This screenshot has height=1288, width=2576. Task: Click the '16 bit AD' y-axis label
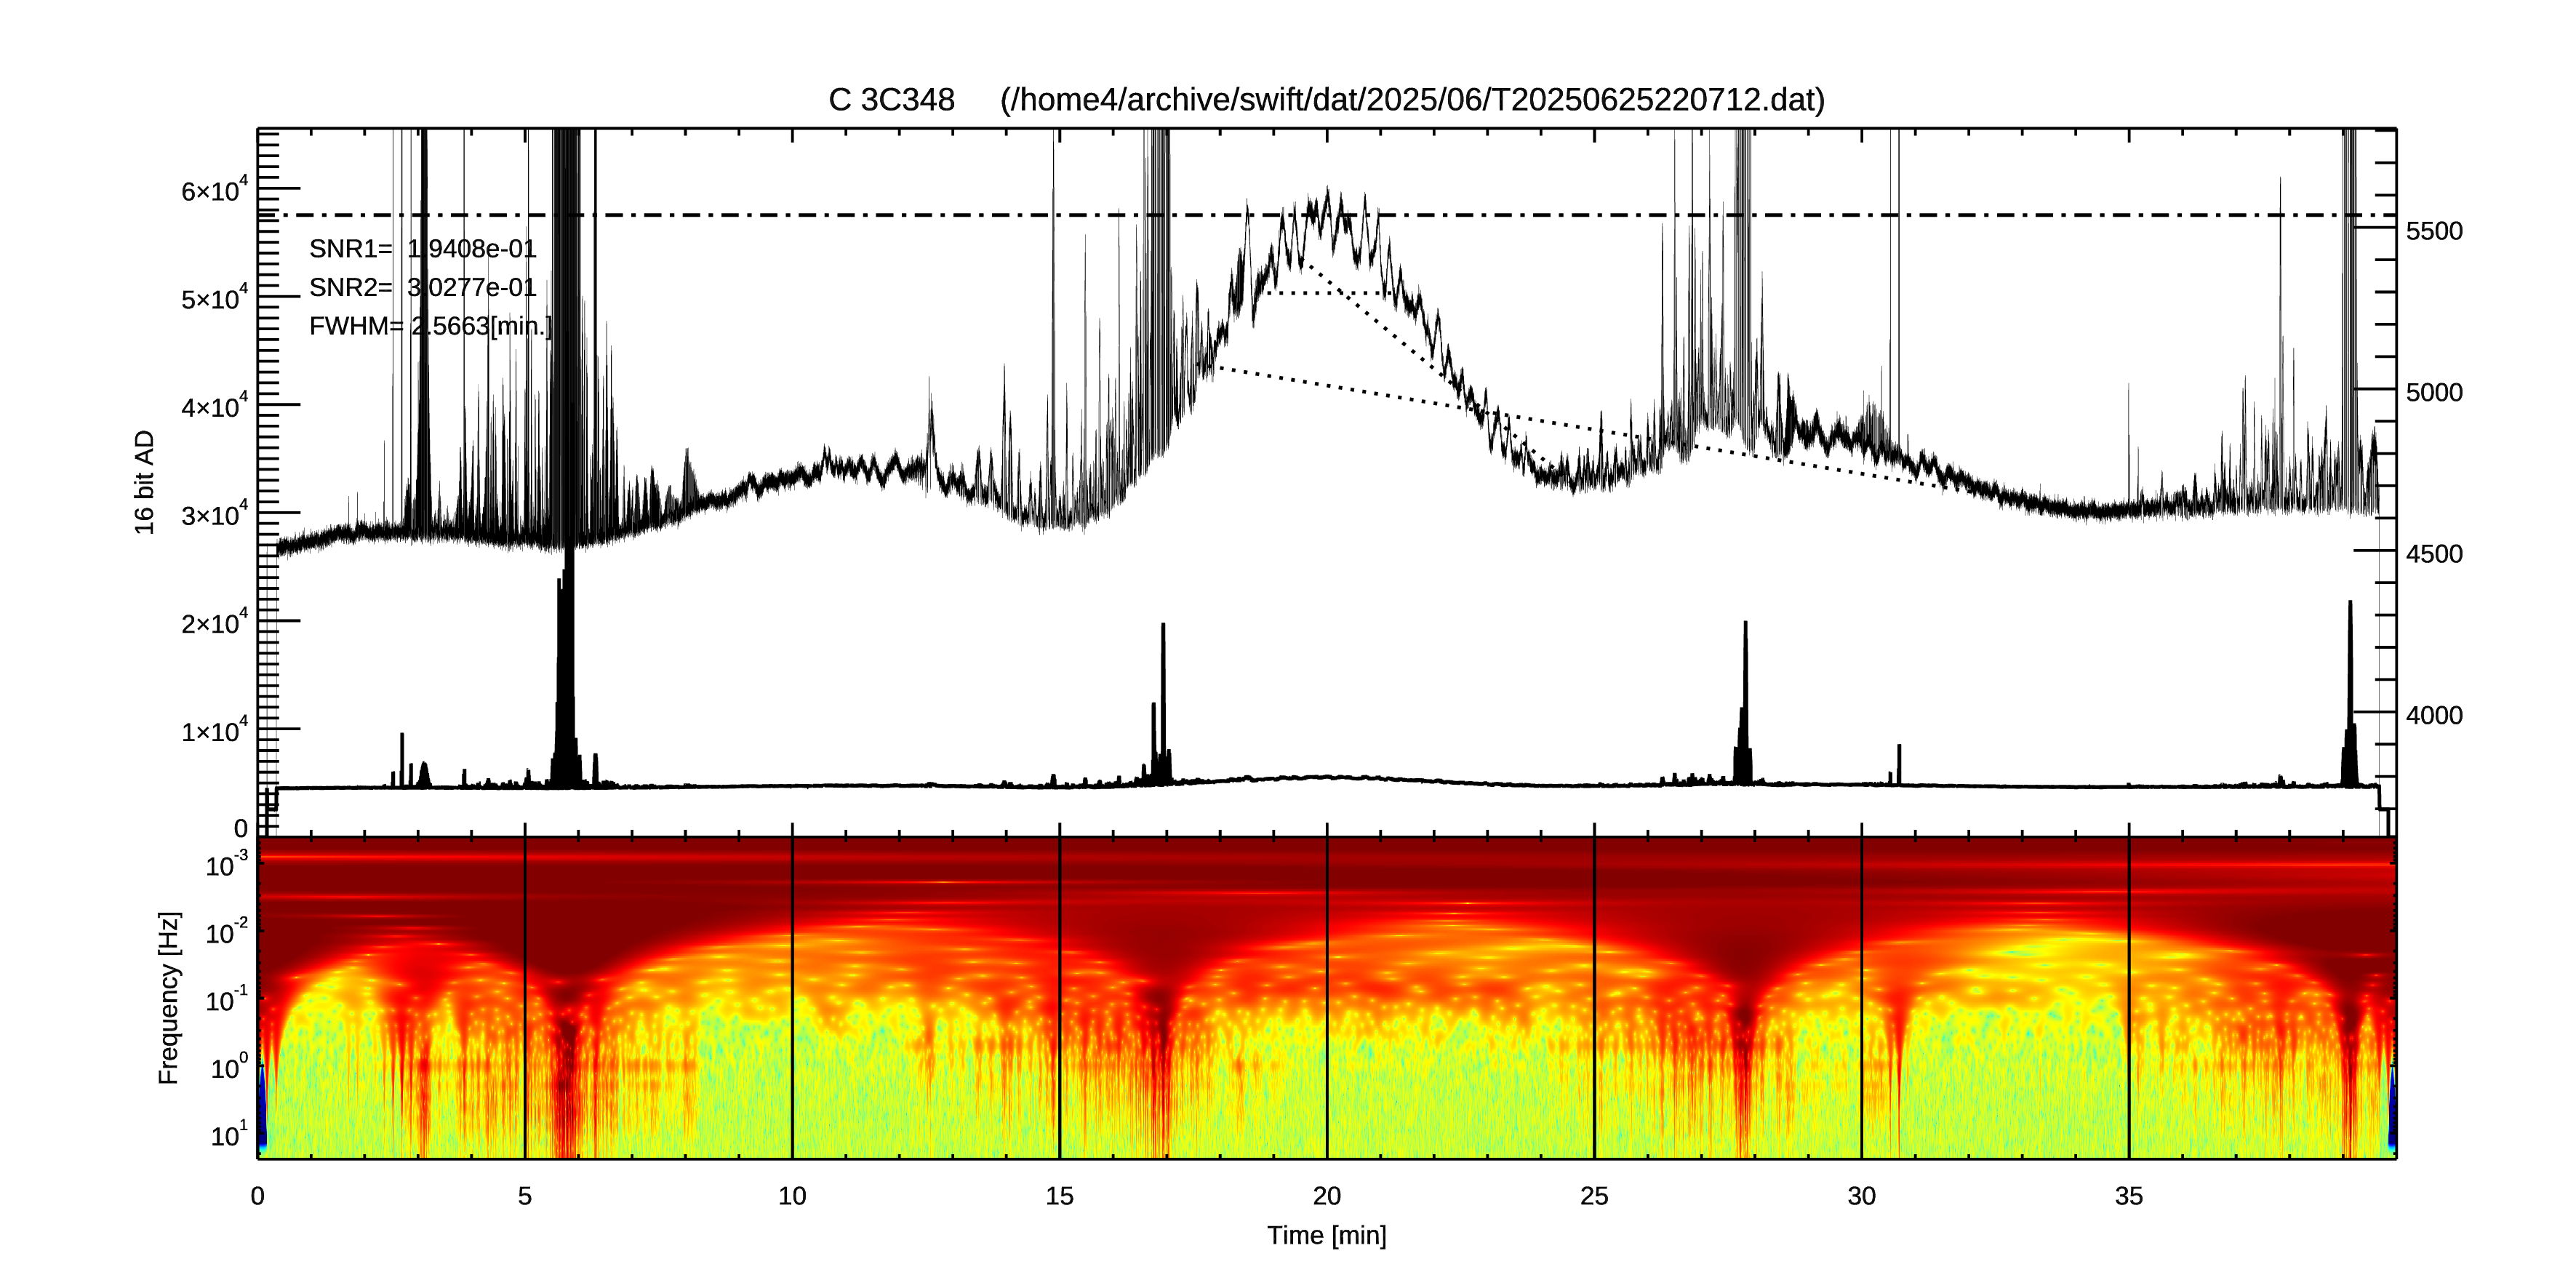(145, 482)
